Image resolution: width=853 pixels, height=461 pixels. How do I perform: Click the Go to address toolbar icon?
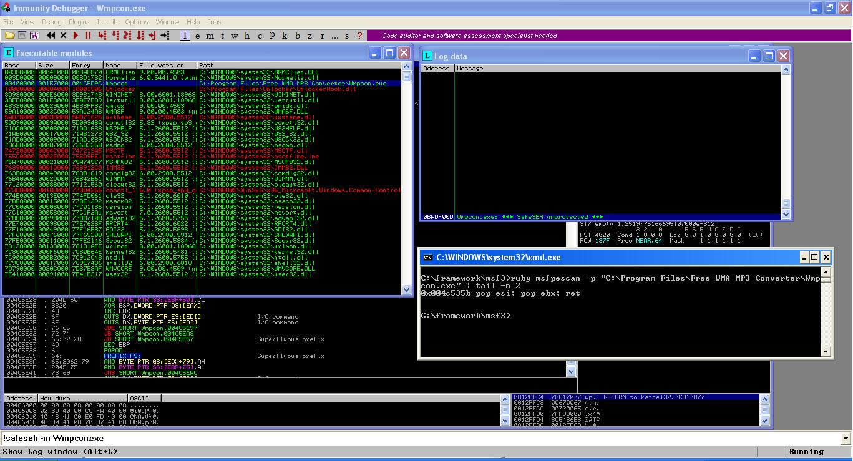tap(165, 36)
